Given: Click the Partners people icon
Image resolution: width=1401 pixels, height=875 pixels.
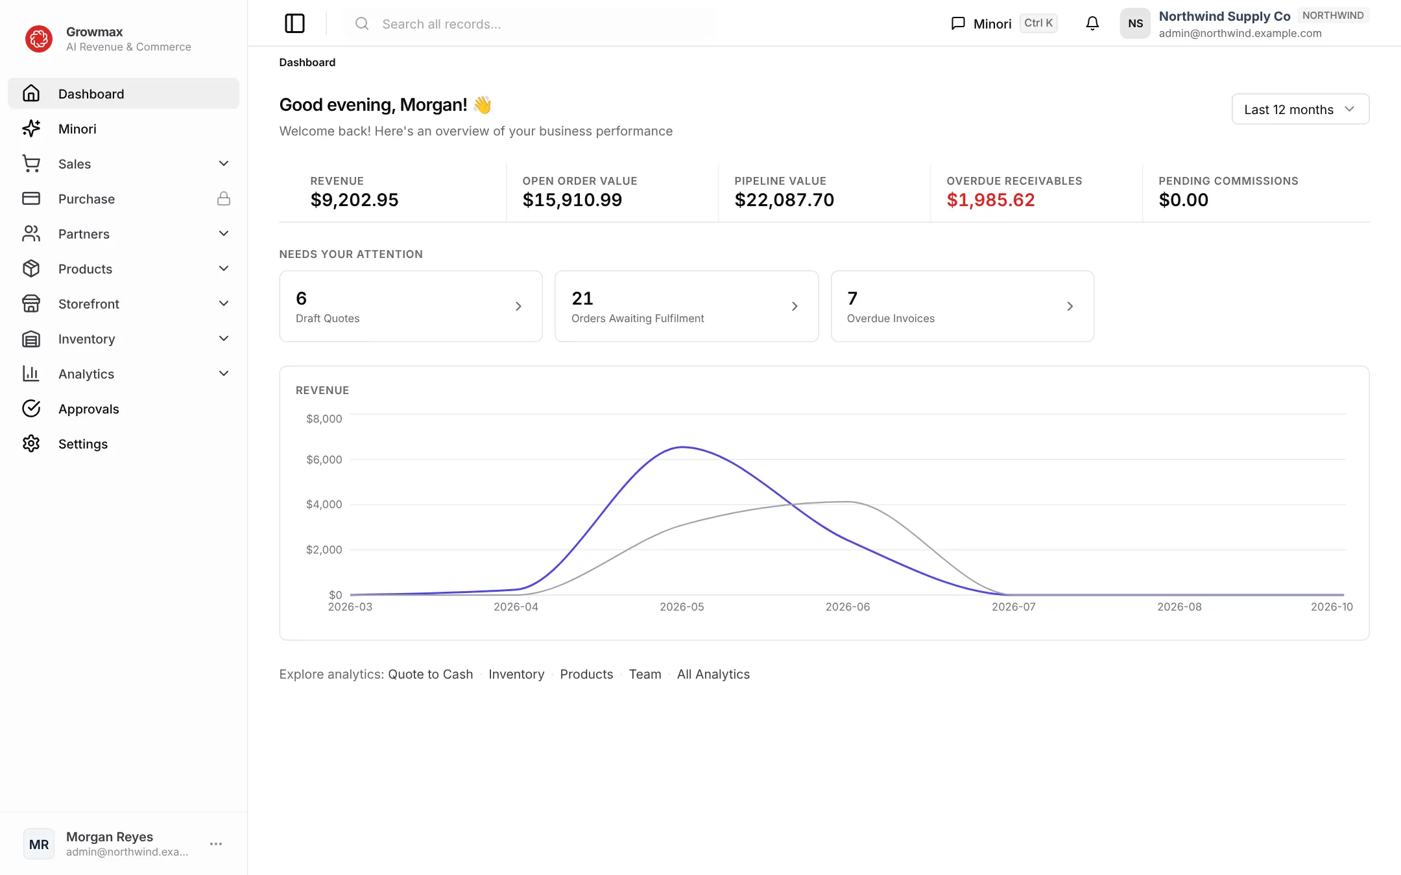Looking at the screenshot, I should tap(31, 233).
